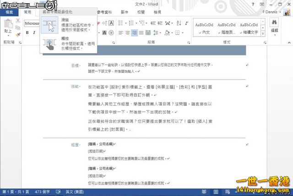
Task: Open the 檔案 (File) tab
Action: click(8, 12)
